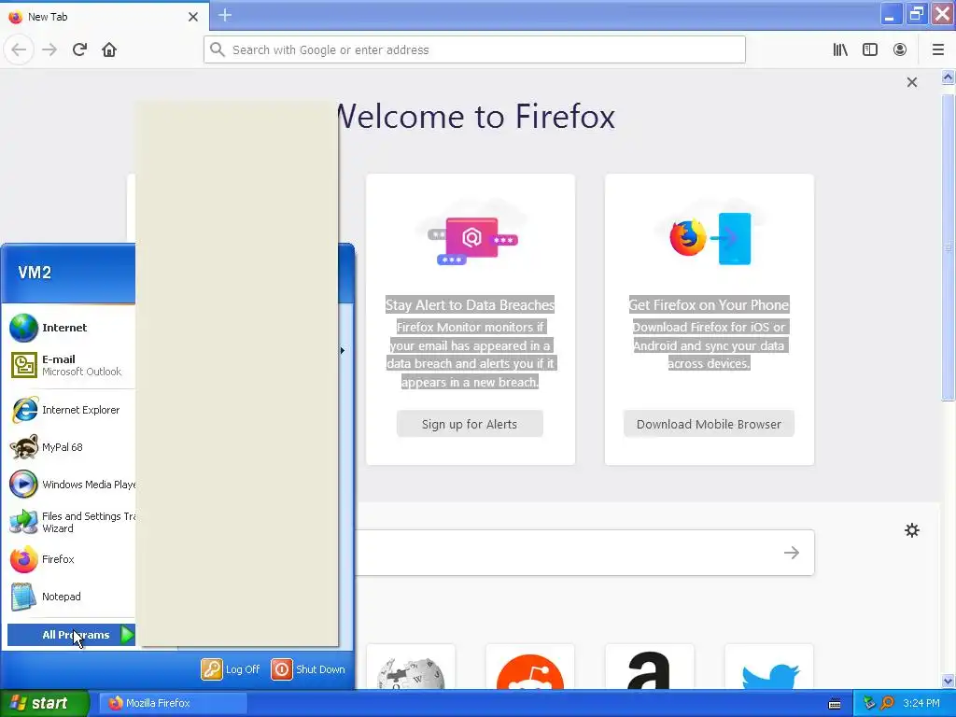956x717 pixels.
Task: Click Sign up for Alerts button
Action: pos(470,424)
